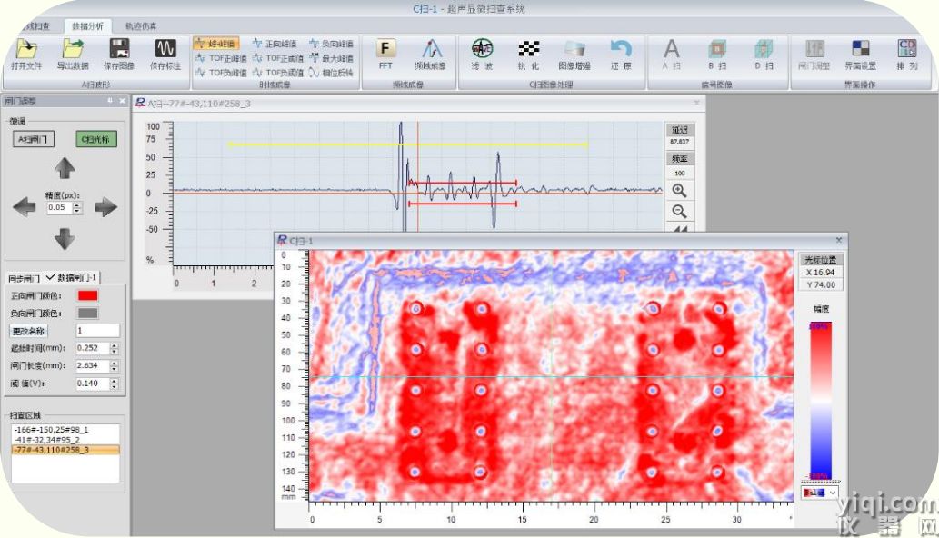Viewport: 939px width, 538px height.
Task: Select the 峰-峰值 peak-to-peak imaging mode
Action: 216,44
